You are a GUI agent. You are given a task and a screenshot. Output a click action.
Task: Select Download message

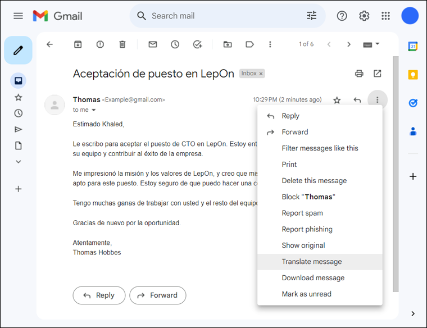(x=320, y=278)
